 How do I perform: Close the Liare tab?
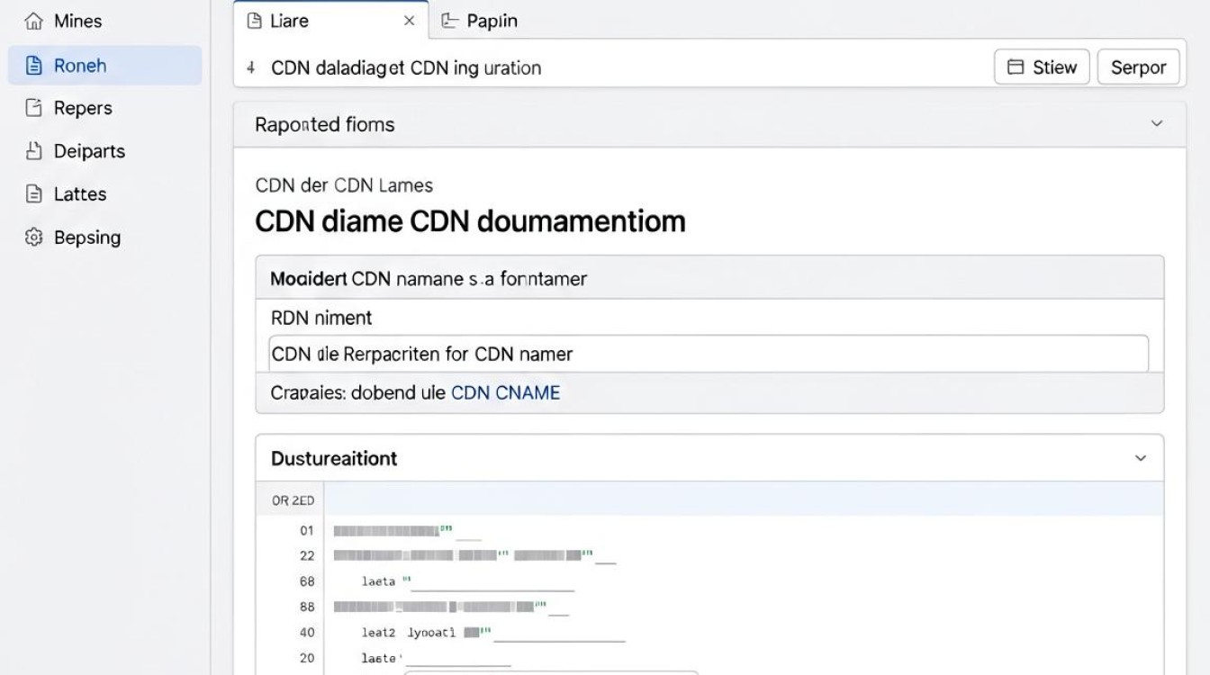[x=410, y=21]
